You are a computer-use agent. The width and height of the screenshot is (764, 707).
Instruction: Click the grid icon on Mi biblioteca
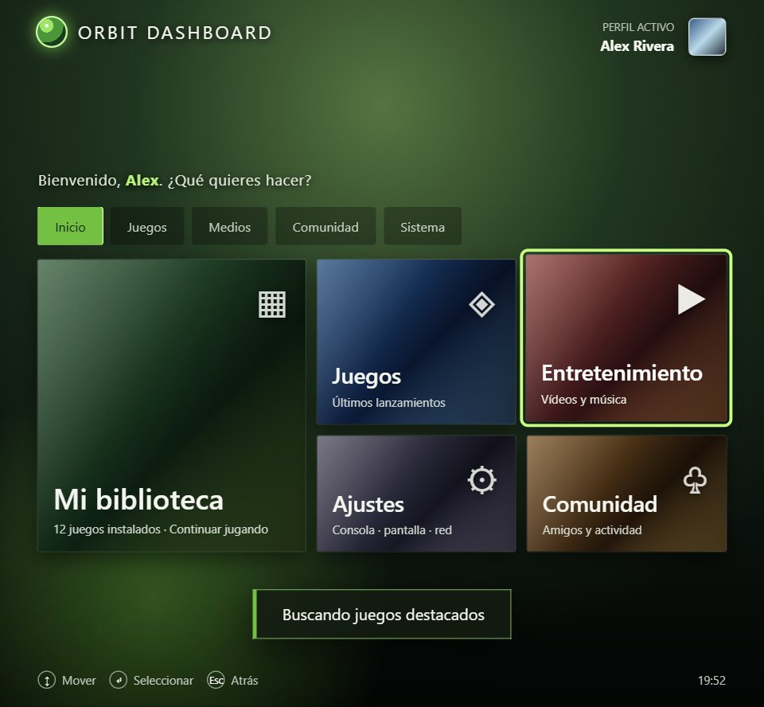272,305
